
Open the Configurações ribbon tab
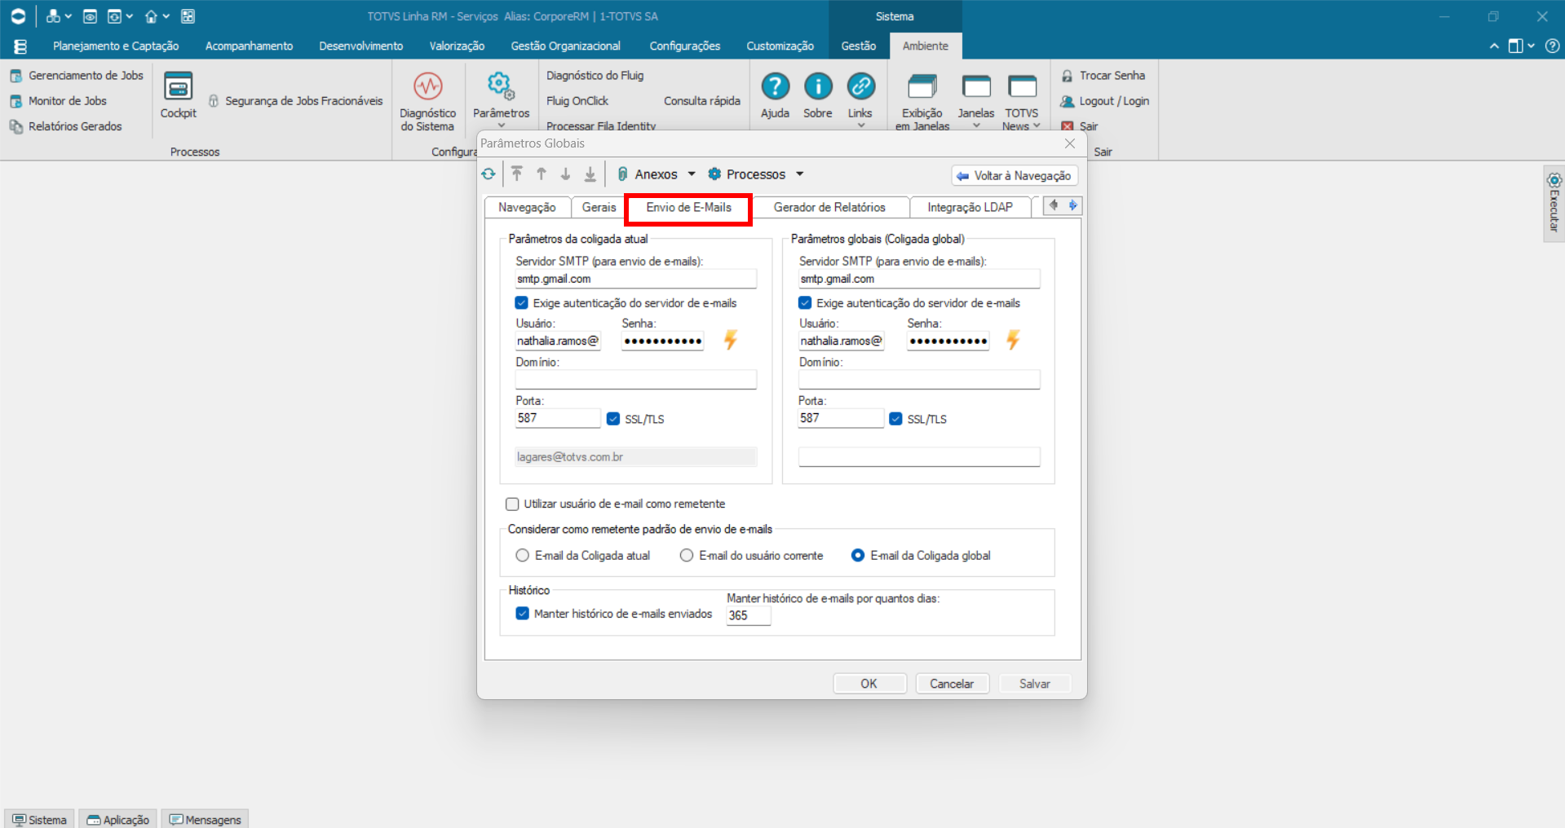coord(685,46)
